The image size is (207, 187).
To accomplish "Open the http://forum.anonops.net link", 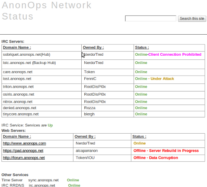I will point(24,158).
